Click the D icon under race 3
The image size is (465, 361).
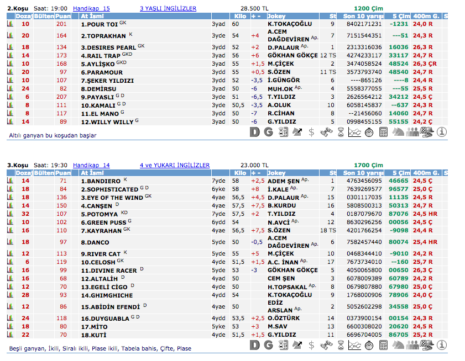pyautogui.click(x=254, y=346)
